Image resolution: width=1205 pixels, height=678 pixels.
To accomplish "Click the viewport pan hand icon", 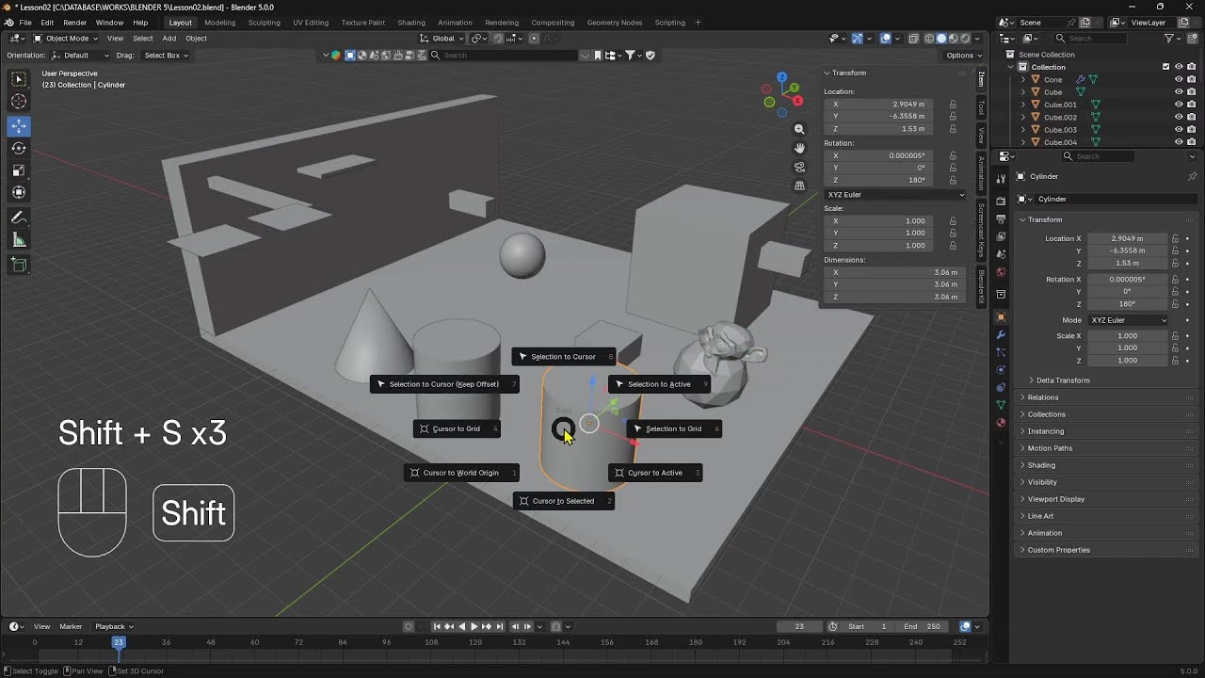I will pos(799,148).
